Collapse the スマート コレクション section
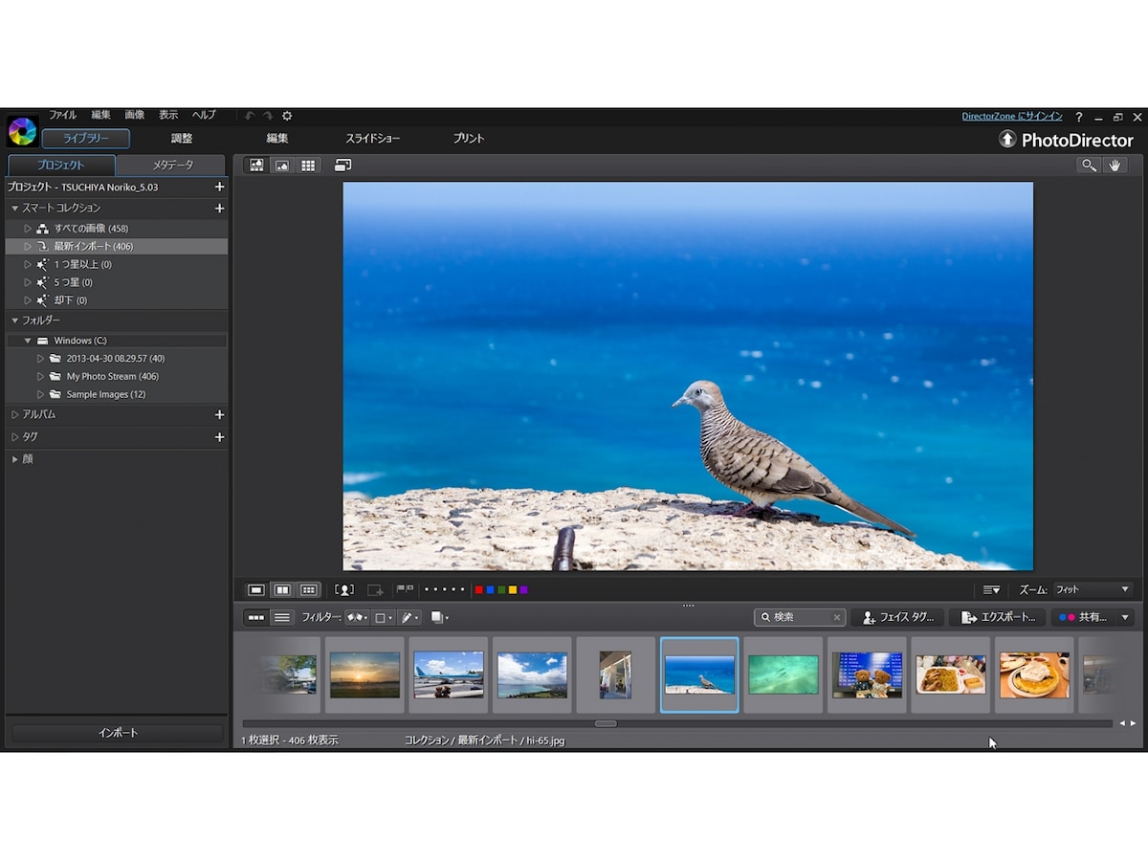Viewport: 1148px width, 861px height. [15, 209]
